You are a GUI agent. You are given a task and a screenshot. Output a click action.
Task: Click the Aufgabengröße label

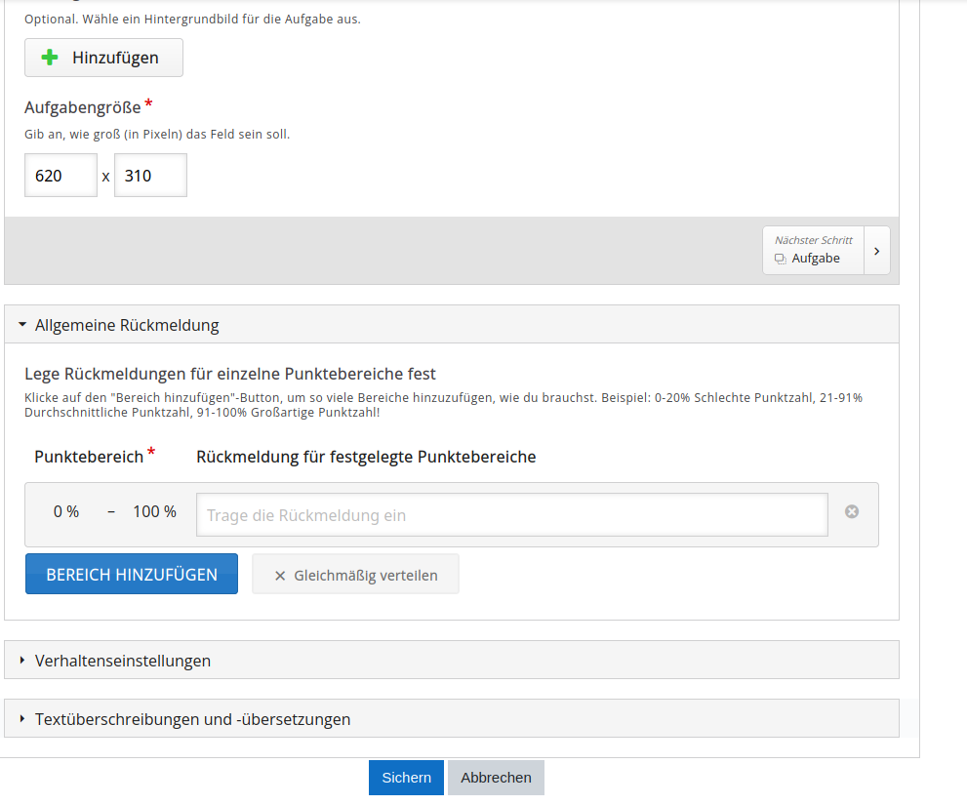[x=83, y=107]
